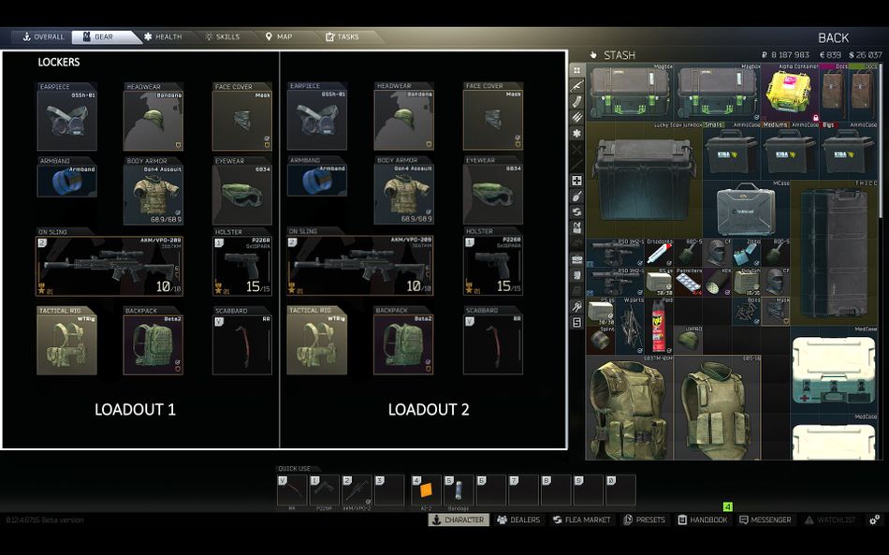Viewport: 889px width, 555px height.
Task: Select the KEK fuel conditioner item
Action: (717, 282)
